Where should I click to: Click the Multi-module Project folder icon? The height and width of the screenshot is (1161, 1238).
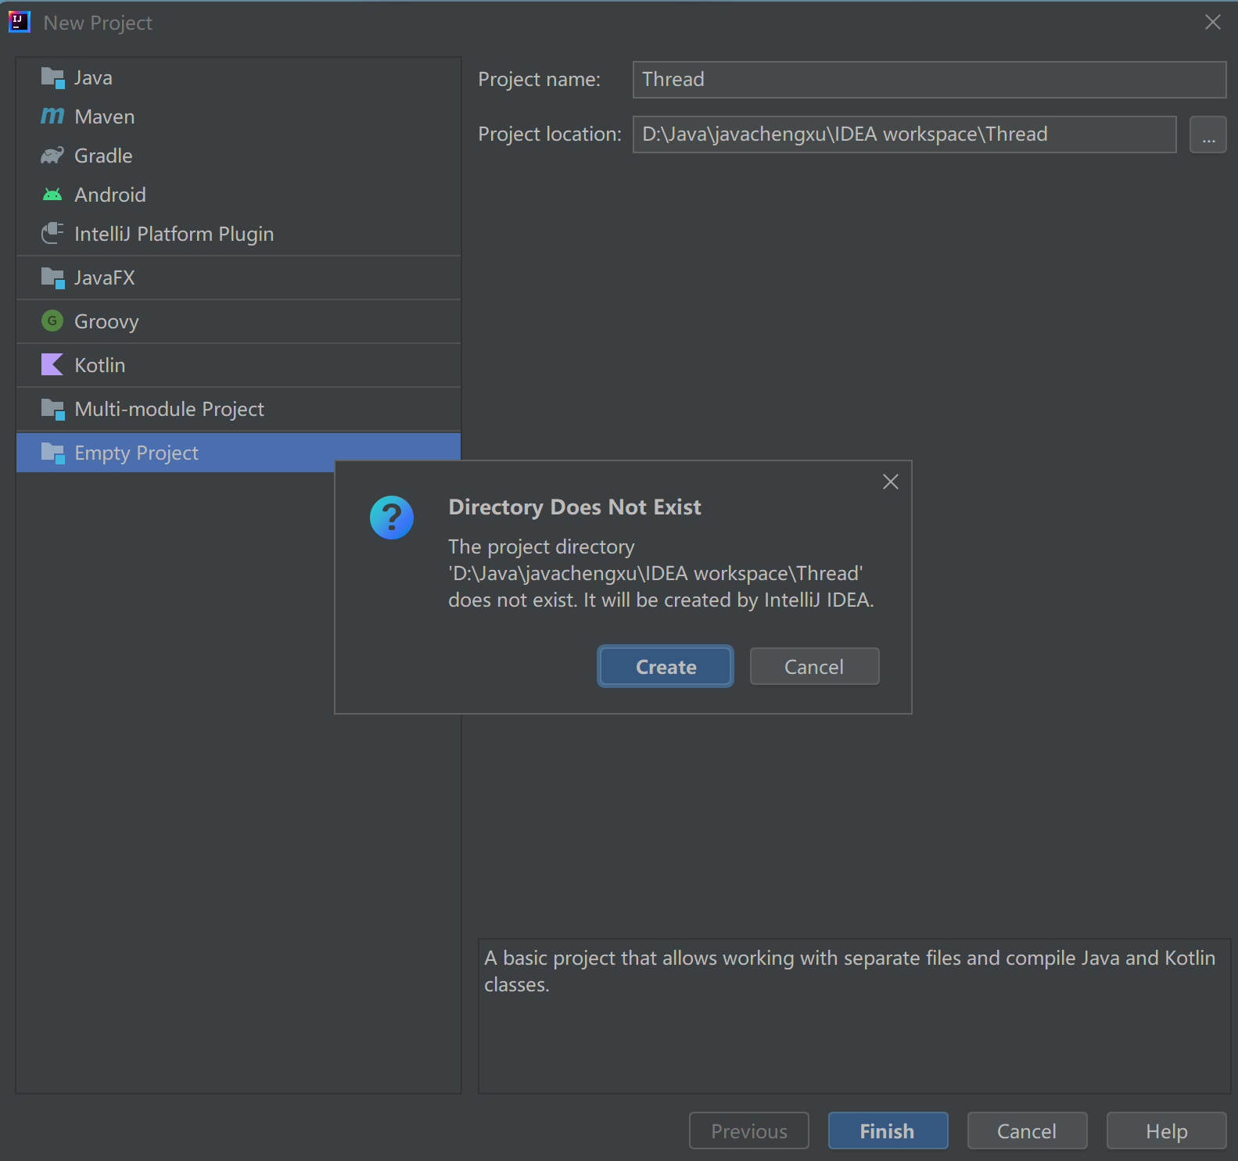(52, 409)
